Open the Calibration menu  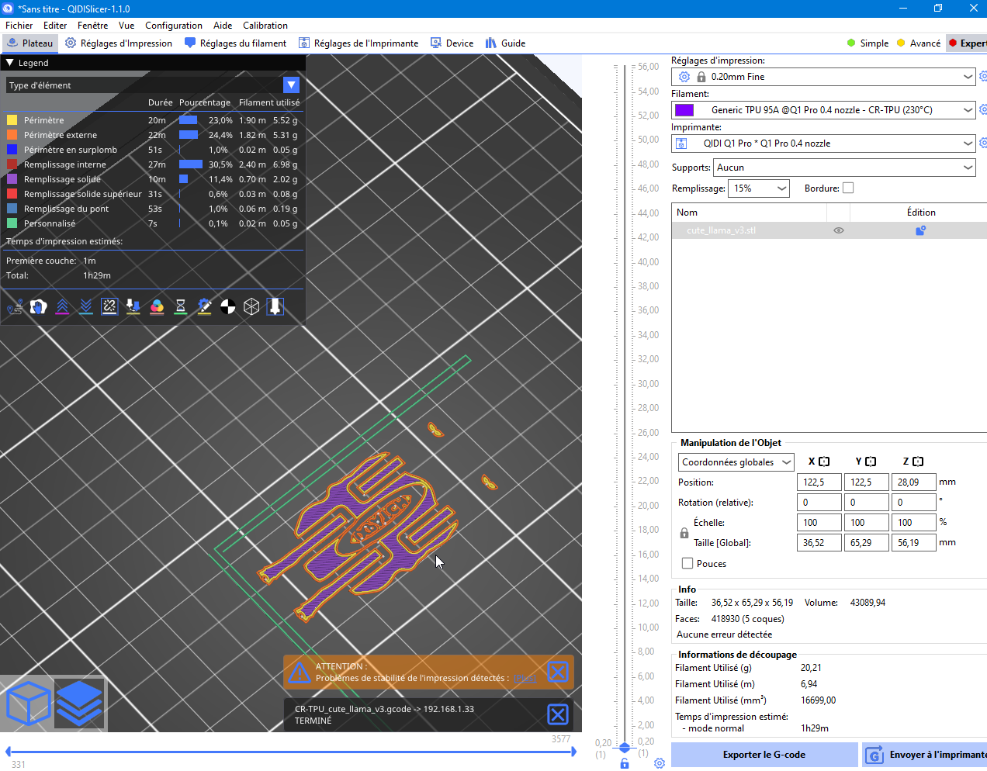tap(265, 26)
